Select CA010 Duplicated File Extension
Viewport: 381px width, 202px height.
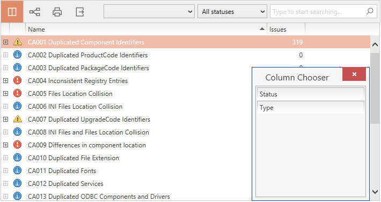[x=74, y=158]
